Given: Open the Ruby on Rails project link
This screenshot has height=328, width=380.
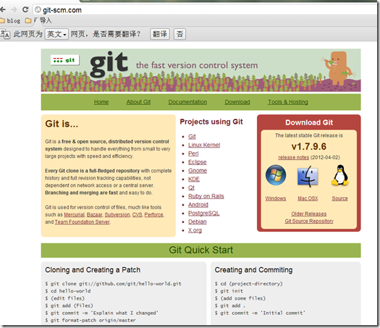Looking at the screenshot, I should [206, 196].
